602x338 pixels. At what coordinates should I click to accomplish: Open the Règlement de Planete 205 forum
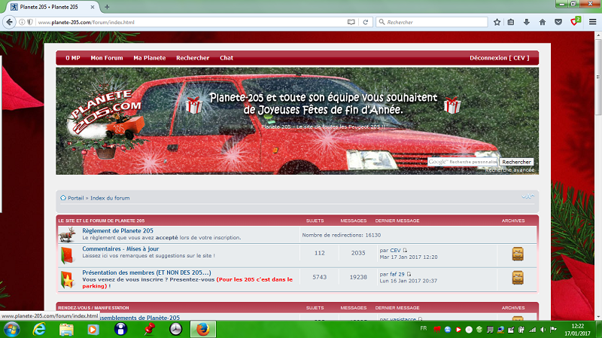(117, 231)
